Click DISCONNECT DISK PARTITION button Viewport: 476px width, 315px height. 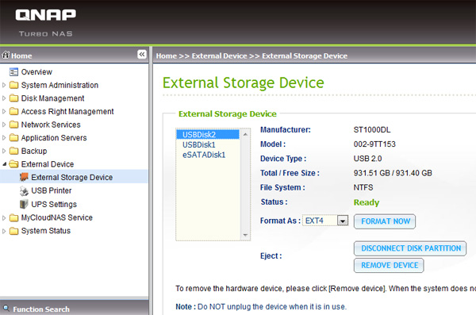click(x=410, y=248)
